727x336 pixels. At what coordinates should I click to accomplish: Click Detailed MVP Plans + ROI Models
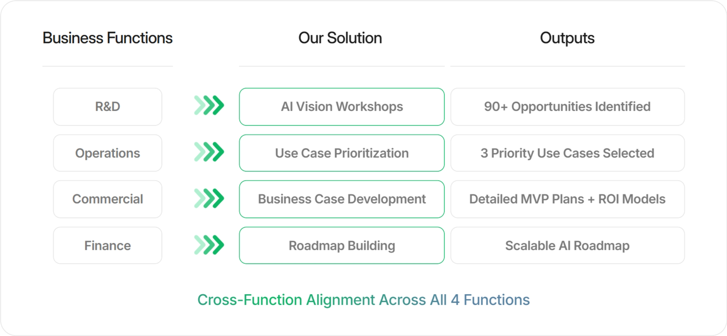567,199
